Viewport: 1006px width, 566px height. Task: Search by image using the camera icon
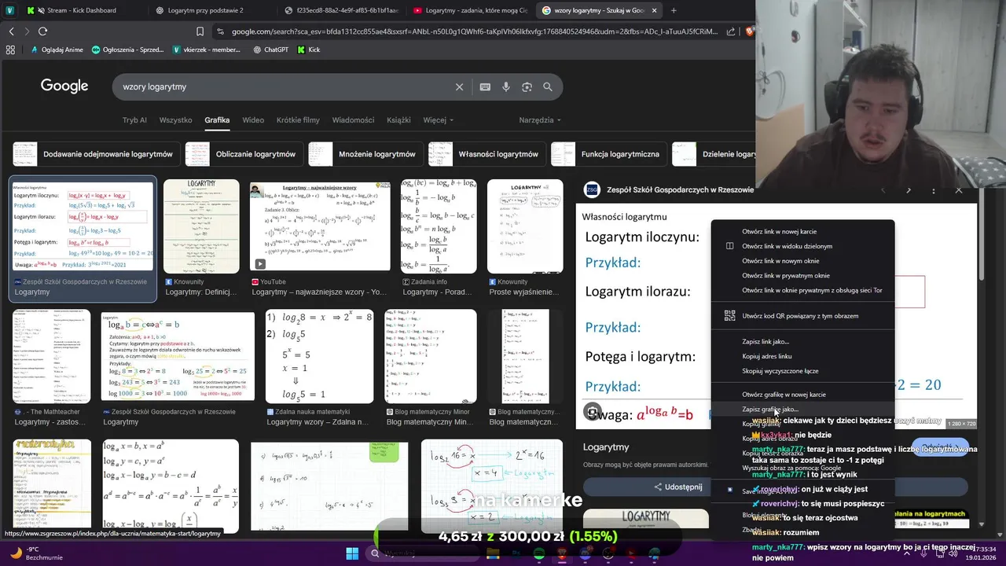[527, 87]
